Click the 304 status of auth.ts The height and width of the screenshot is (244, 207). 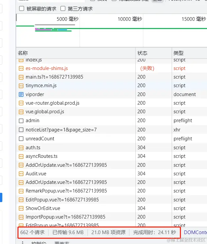point(141,148)
